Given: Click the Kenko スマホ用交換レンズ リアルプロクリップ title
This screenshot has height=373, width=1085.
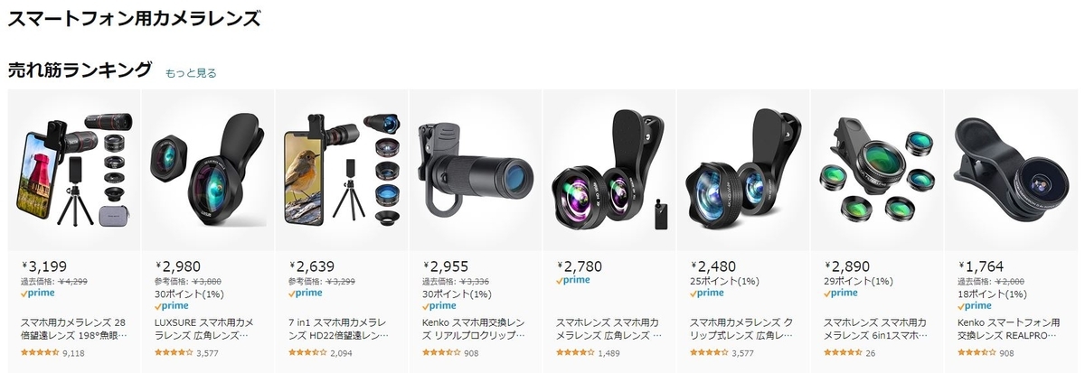Looking at the screenshot, I should point(473,328).
